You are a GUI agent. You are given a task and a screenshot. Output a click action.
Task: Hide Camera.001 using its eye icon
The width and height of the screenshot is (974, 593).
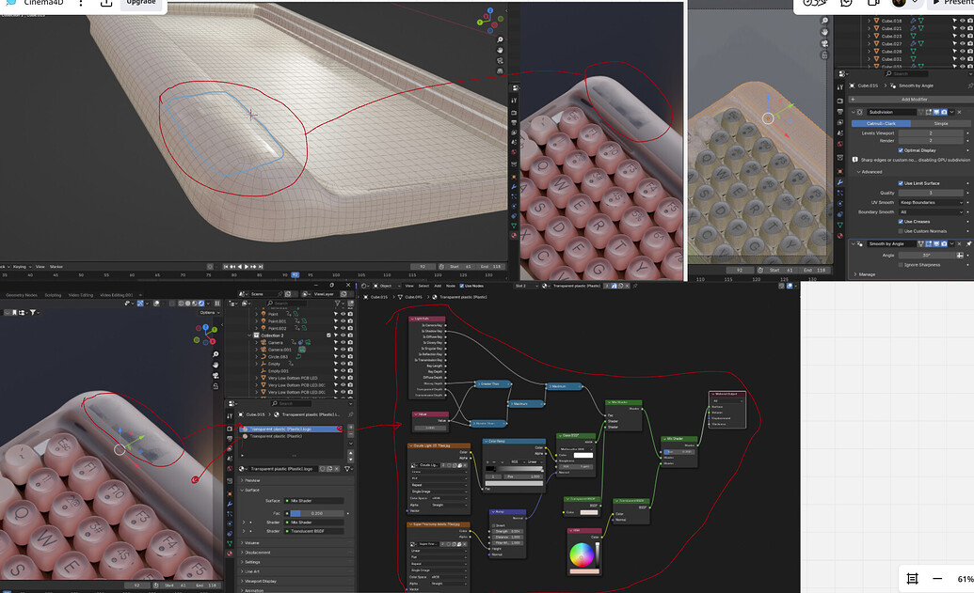[343, 350]
